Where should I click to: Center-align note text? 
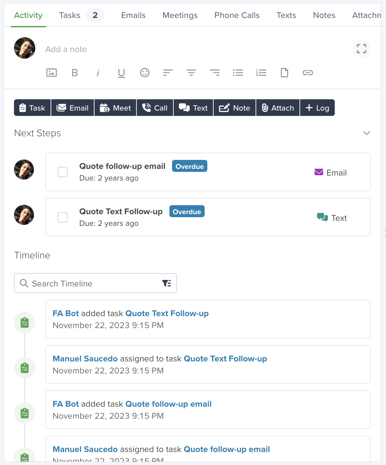coord(191,73)
